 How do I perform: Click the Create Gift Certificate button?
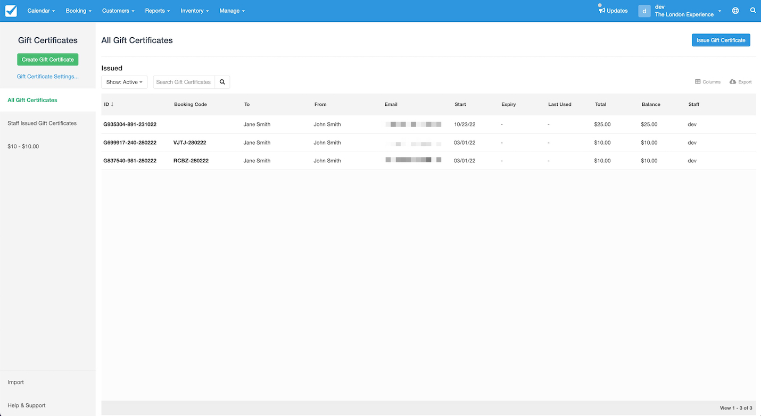(x=48, y=60)
